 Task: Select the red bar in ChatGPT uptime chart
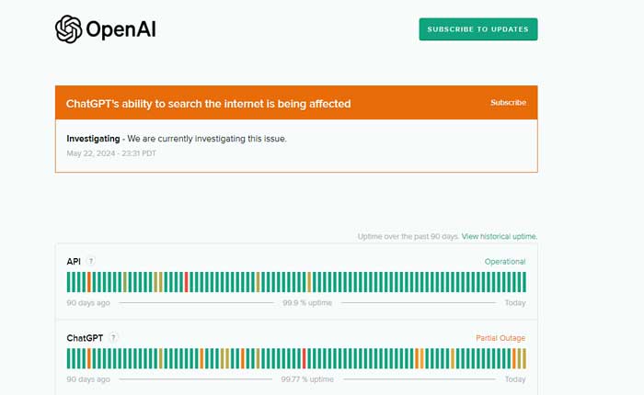(304, 357)
